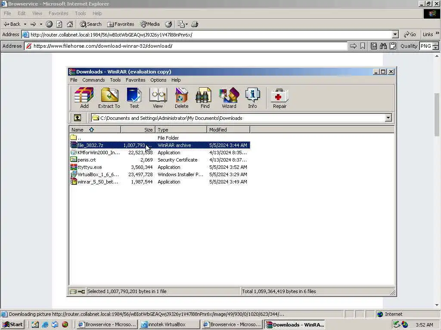This screenshot has height=330, width=441.
Task: Sort files by Size column header
Action: 137,130
